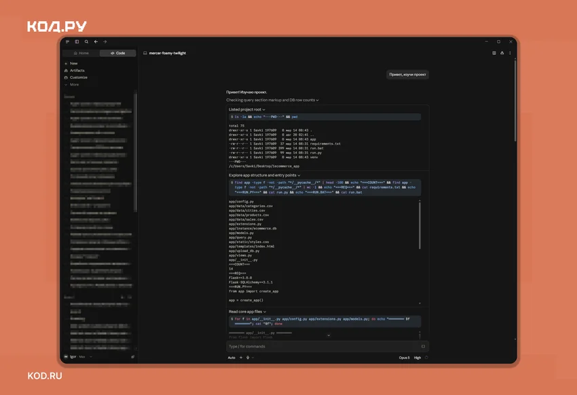Screen dimensions: 577x395
Task: Open the hamburger menu in title bar
Action: [x=67, y=42]
